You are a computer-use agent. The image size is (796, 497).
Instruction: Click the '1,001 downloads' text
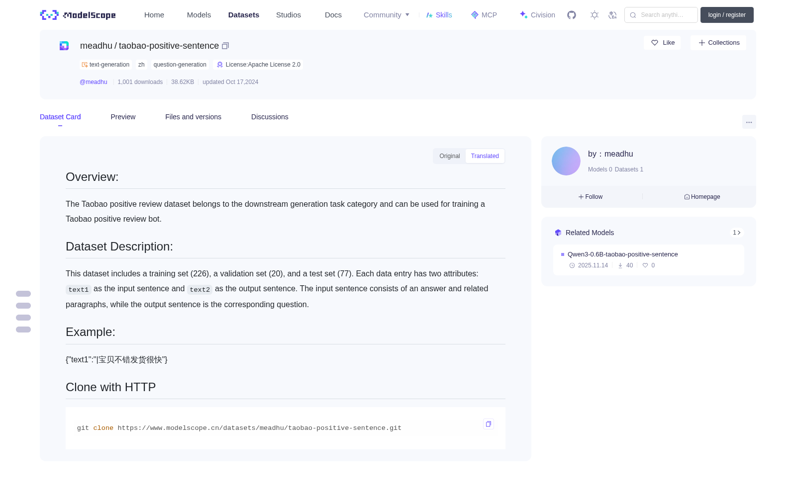(x=140, y=82)
